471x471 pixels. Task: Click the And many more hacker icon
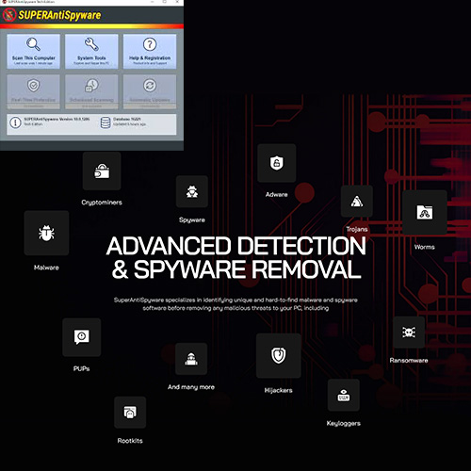[x=191, y=359]
